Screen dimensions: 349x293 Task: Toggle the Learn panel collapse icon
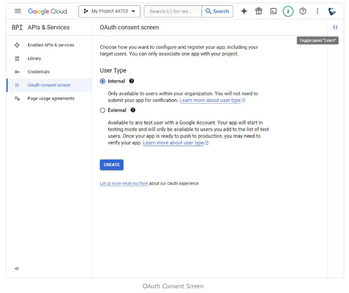pyautogui.click(x=335, y=27)
